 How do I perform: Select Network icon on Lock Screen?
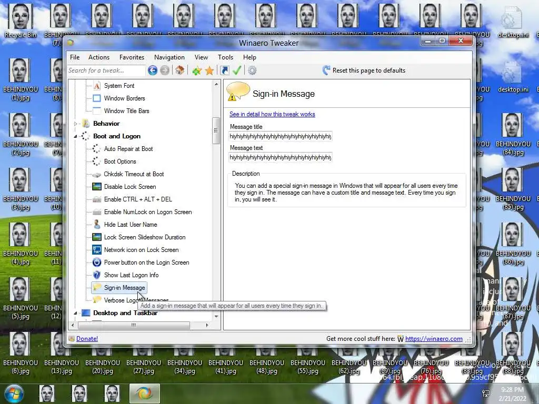(141, 250)
